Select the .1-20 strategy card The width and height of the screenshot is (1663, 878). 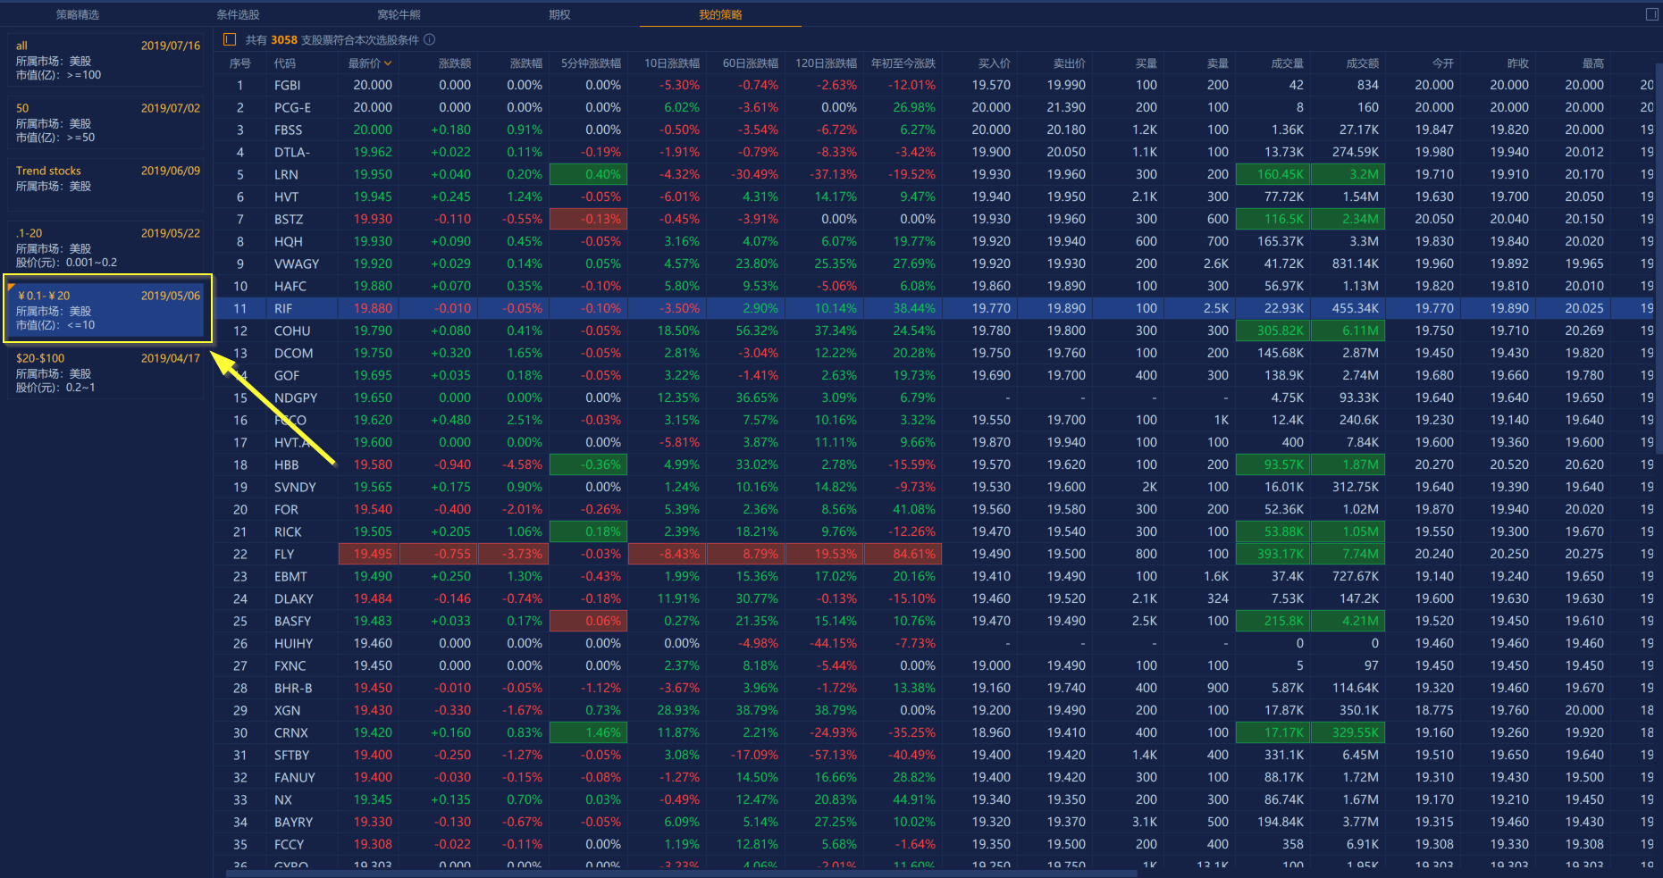point(107,247)
